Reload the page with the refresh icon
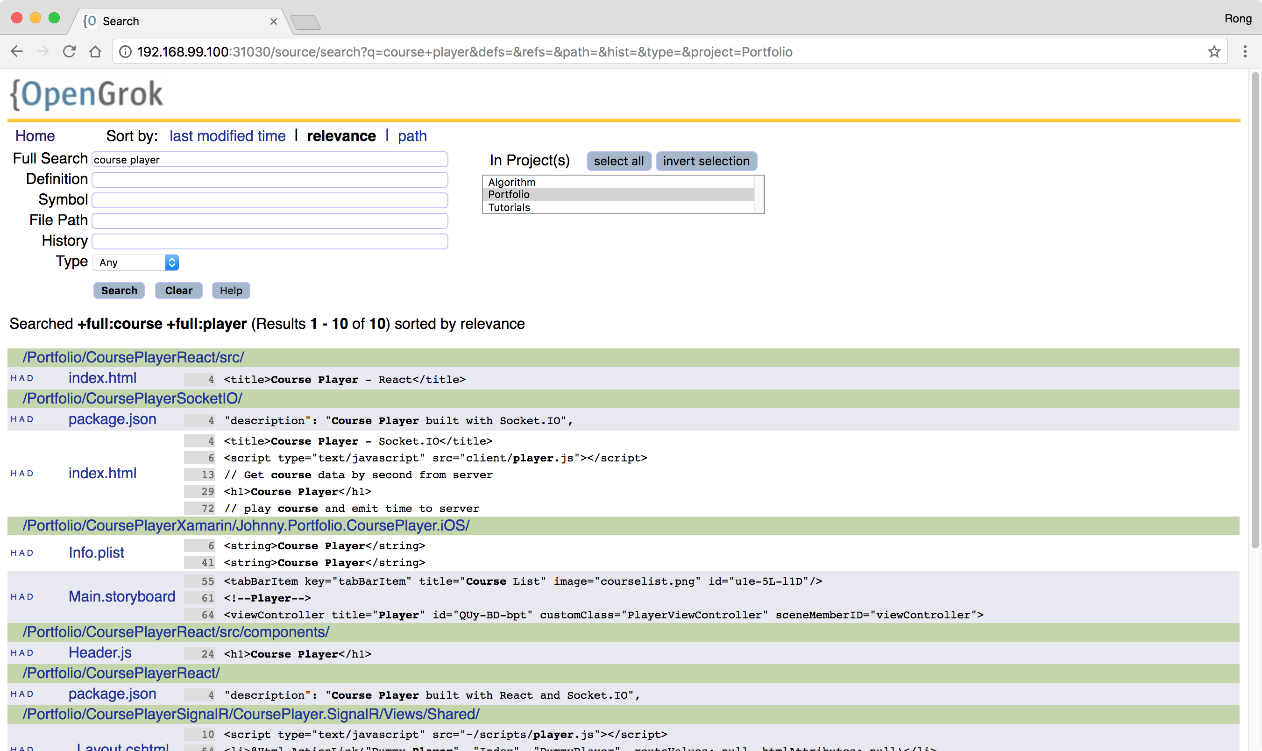Screen dimensions: 1262x751 pyautogui.click(x=69, y=52)
